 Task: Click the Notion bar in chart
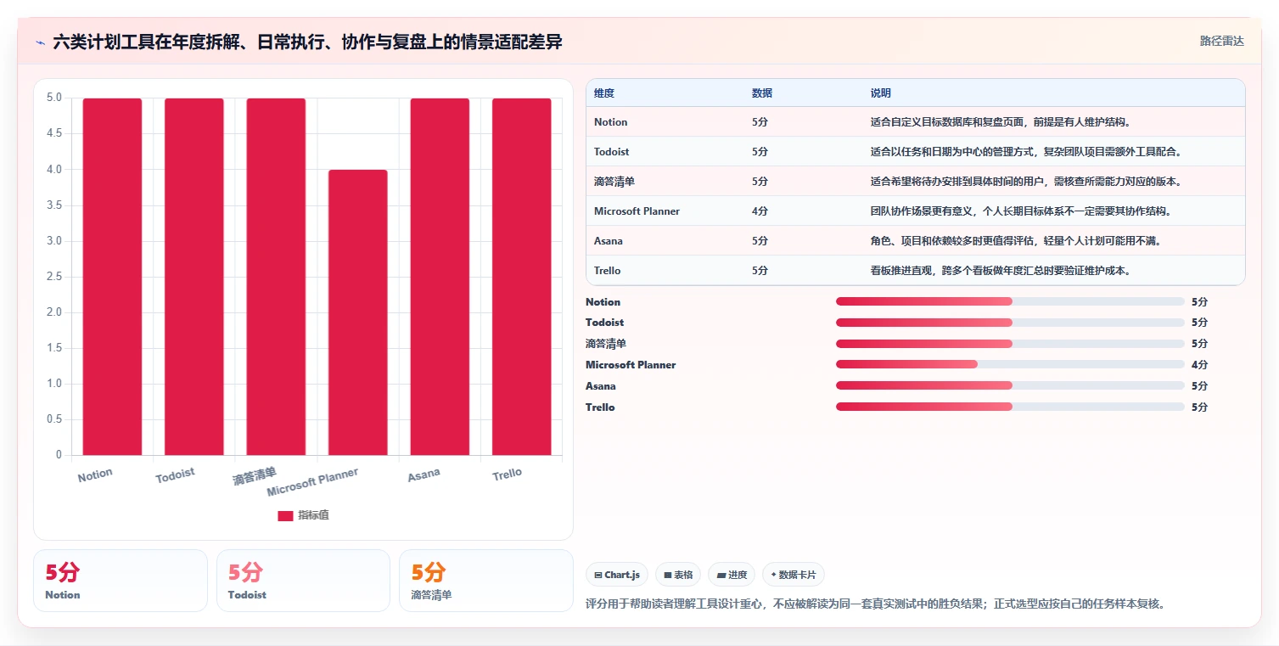pos(112,277)
